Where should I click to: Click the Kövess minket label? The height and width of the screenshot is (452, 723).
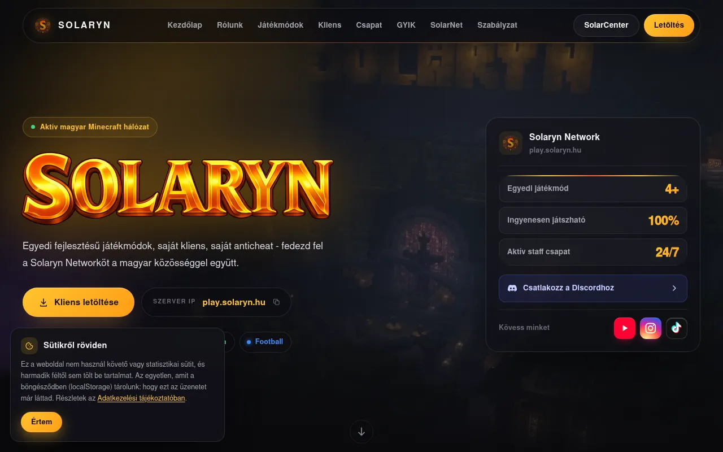[524, 328]
